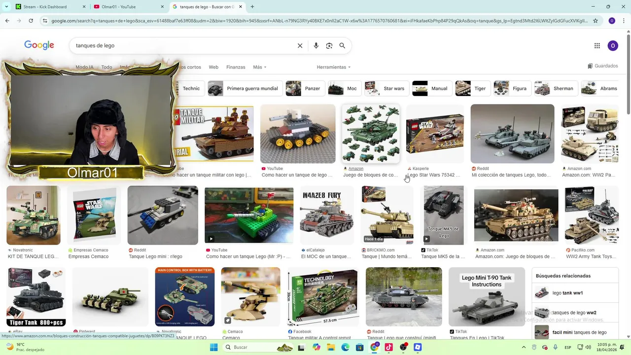
Task: Switch to the Modo IA tab
Action: tap(84, 67)
